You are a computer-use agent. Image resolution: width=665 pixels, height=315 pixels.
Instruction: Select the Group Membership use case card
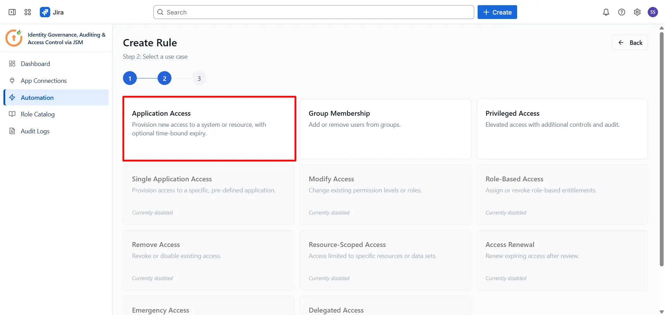pyautogui.click(x=385, y=129)
